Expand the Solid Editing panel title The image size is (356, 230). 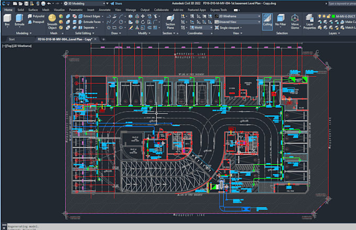point(84,33)
